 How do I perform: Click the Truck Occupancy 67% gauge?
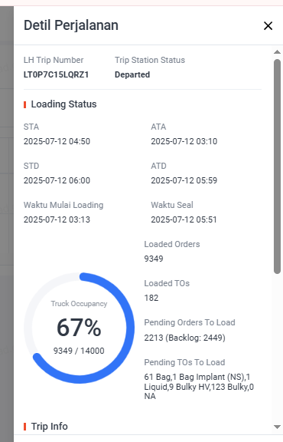pyautogui.click(x=79, y=328)
